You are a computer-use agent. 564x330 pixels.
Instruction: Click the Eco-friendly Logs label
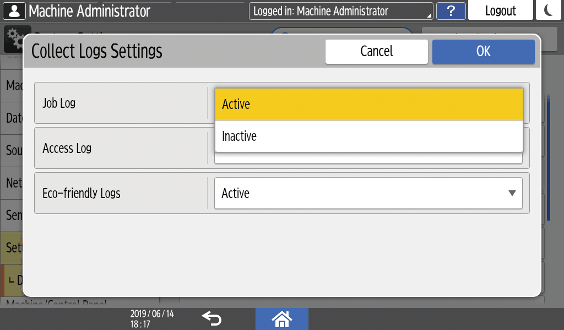tap(81, 193)
